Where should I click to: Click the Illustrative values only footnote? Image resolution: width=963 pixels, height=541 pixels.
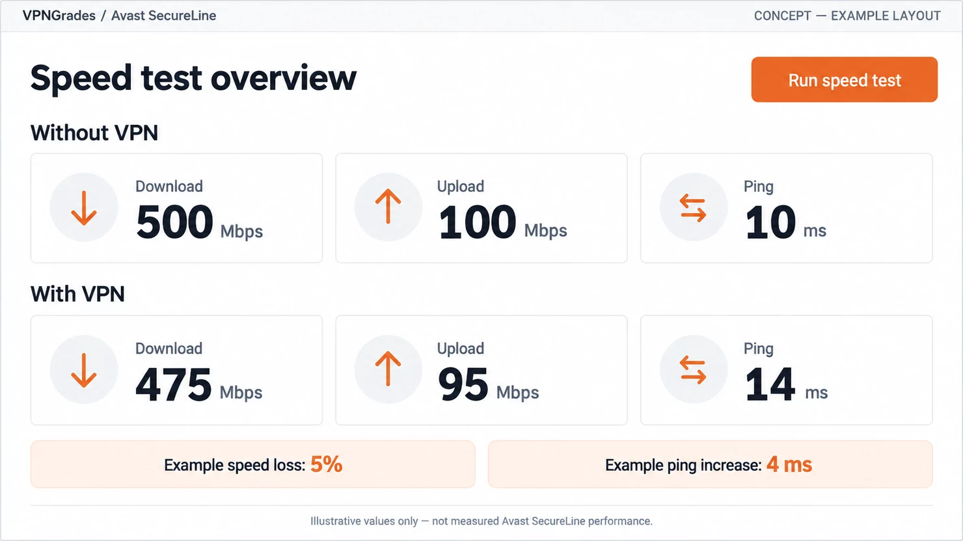481,521
